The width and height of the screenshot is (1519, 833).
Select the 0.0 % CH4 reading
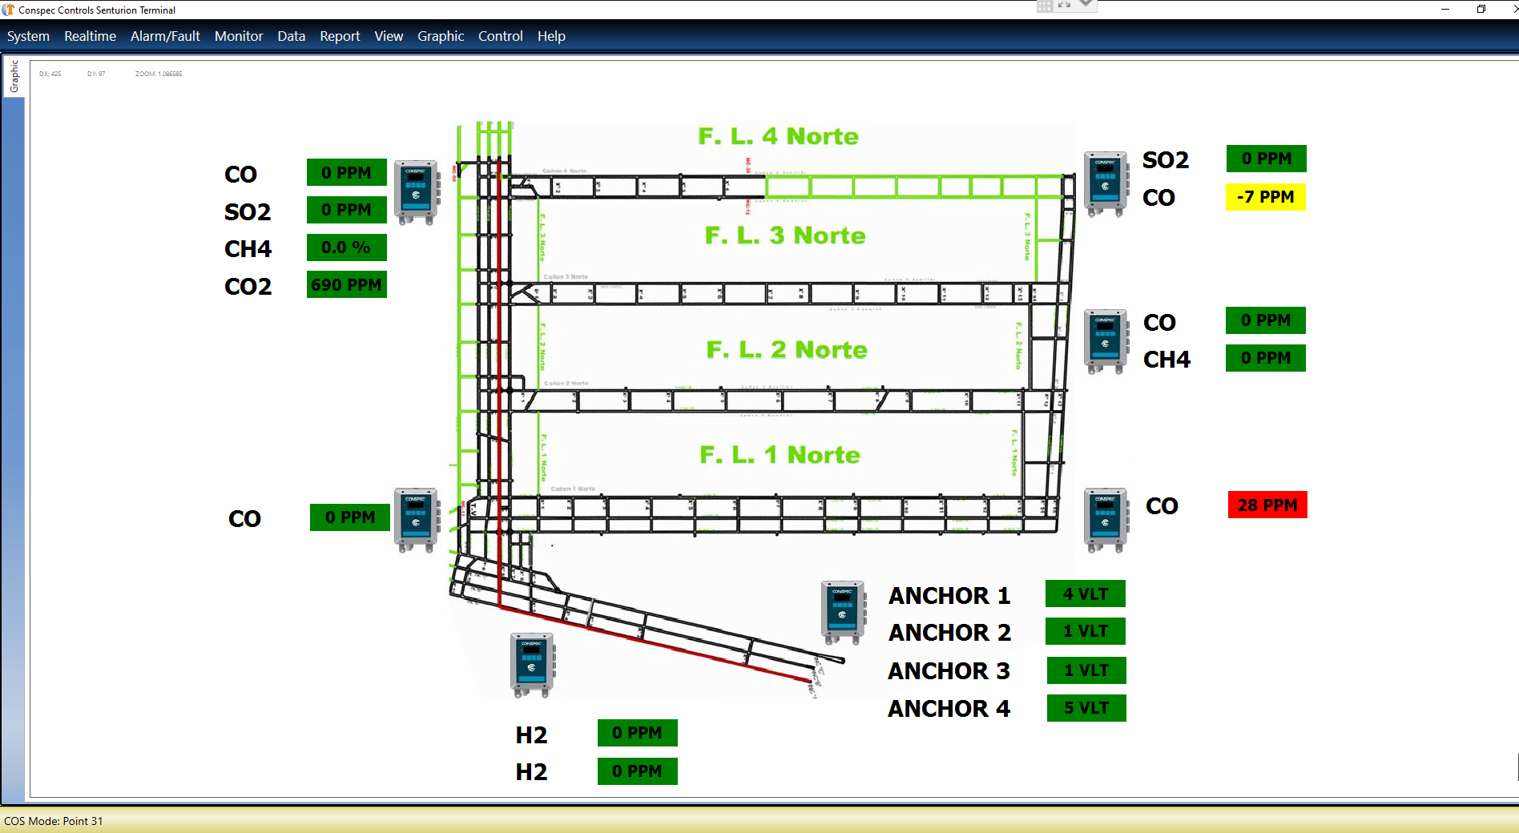346,247
